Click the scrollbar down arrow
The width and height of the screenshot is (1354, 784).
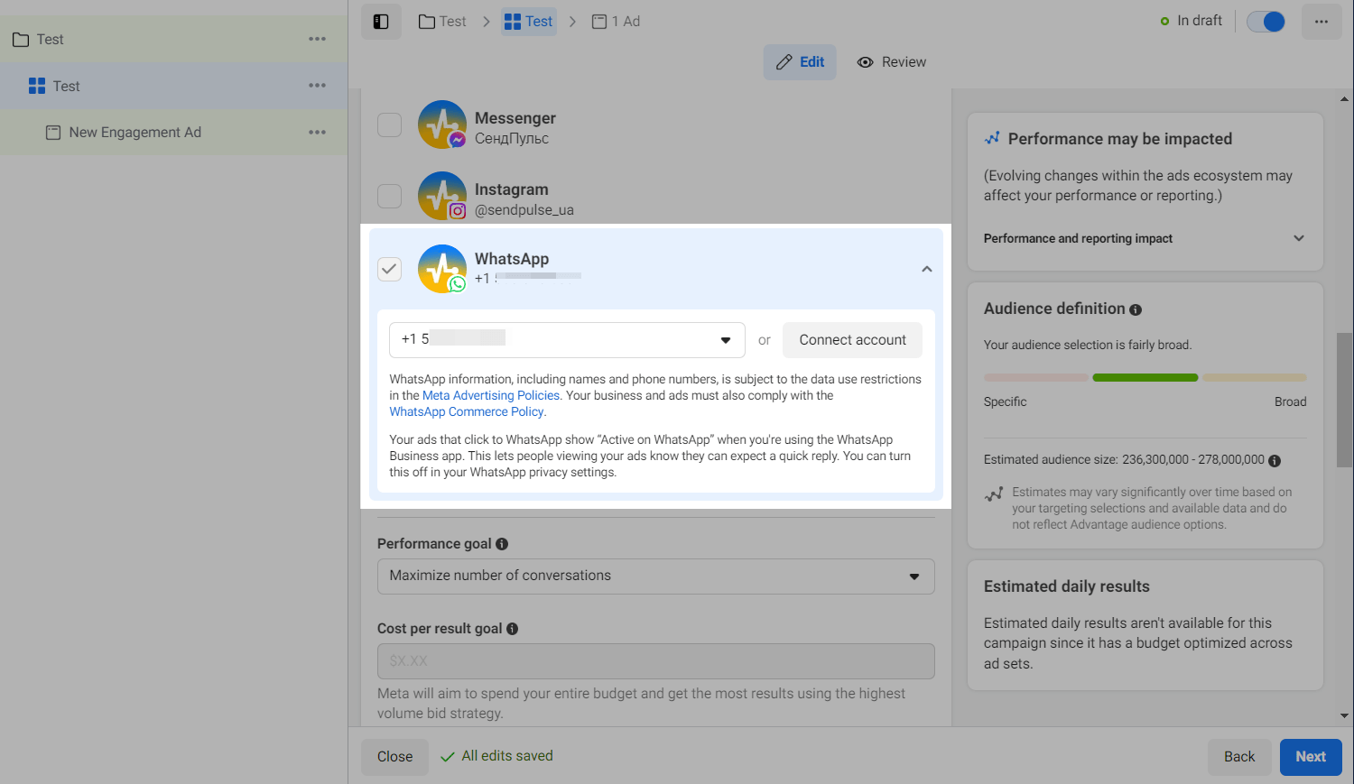click(x=1344, y=716)
